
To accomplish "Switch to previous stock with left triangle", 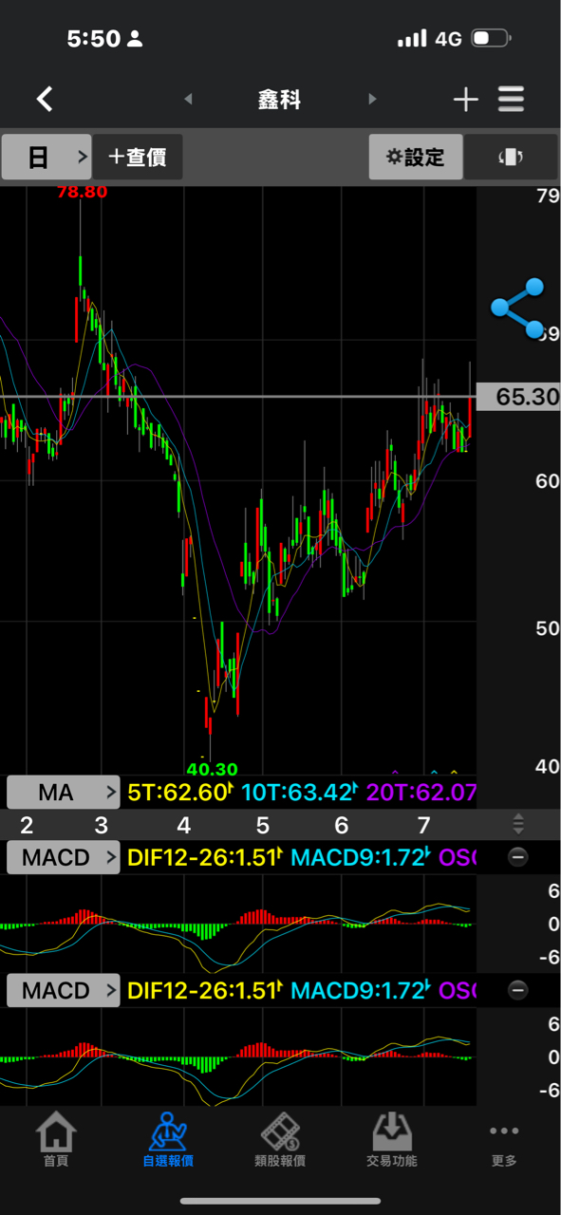I will click(x=188, y=99).
